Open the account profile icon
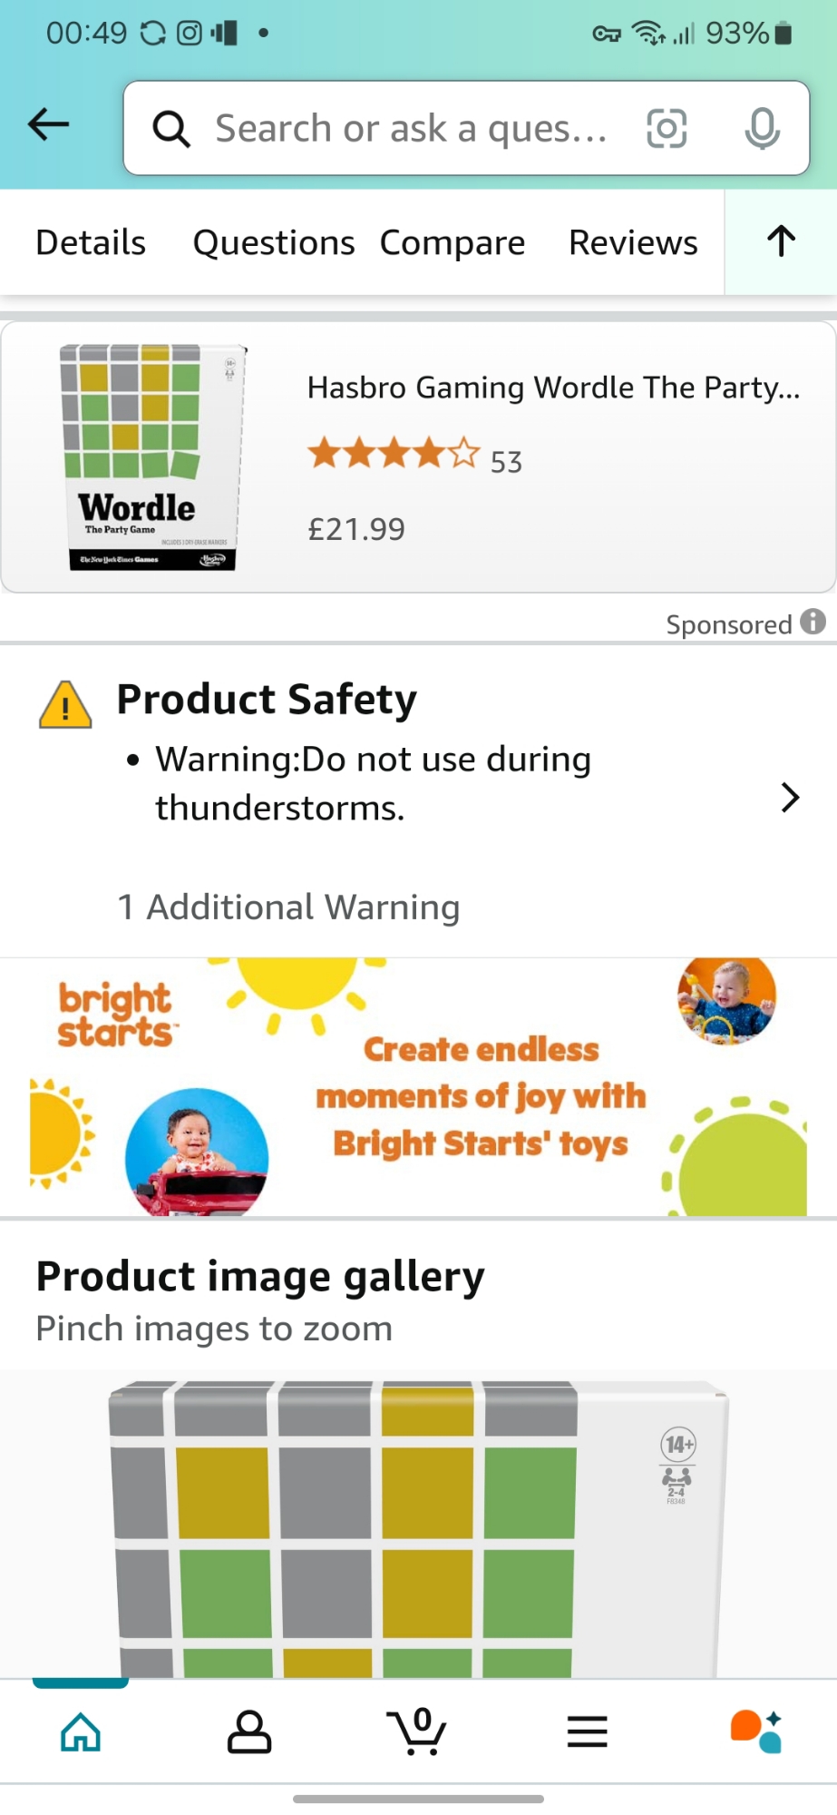Screen dimensions: 837x1815 [249, 1732]
